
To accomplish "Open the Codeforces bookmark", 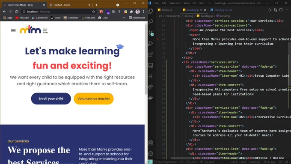I will pos(40,18).
